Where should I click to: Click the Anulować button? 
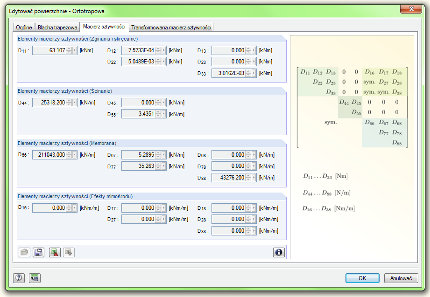(x=401, y=278)
